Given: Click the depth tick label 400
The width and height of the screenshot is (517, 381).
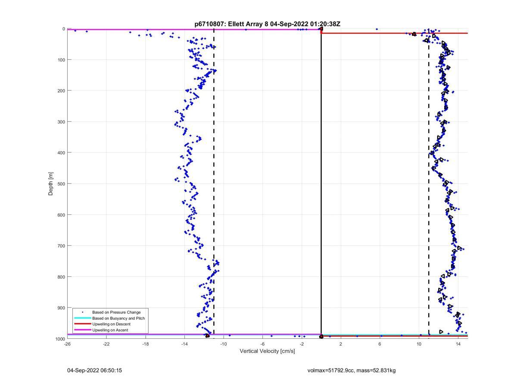Looking at the screenshot, I should click(x=61, y=153).
